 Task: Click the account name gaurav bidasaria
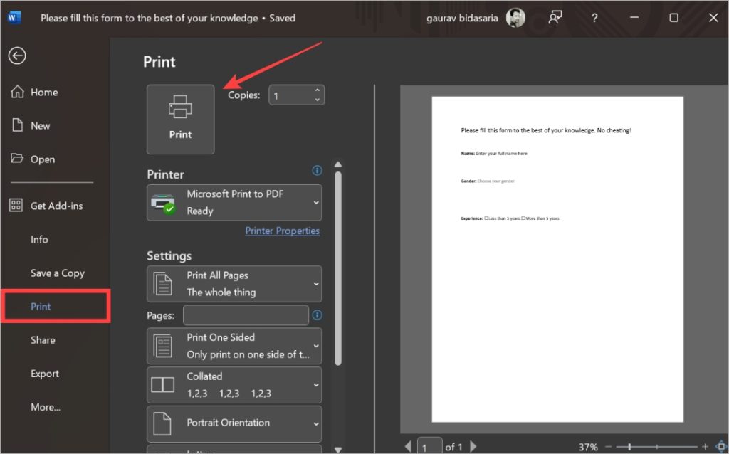click(x=461, y=18)
